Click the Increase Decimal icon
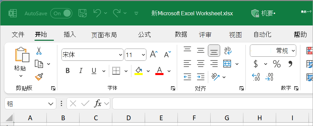The image size is (313, 126). [x=256, y=77]
